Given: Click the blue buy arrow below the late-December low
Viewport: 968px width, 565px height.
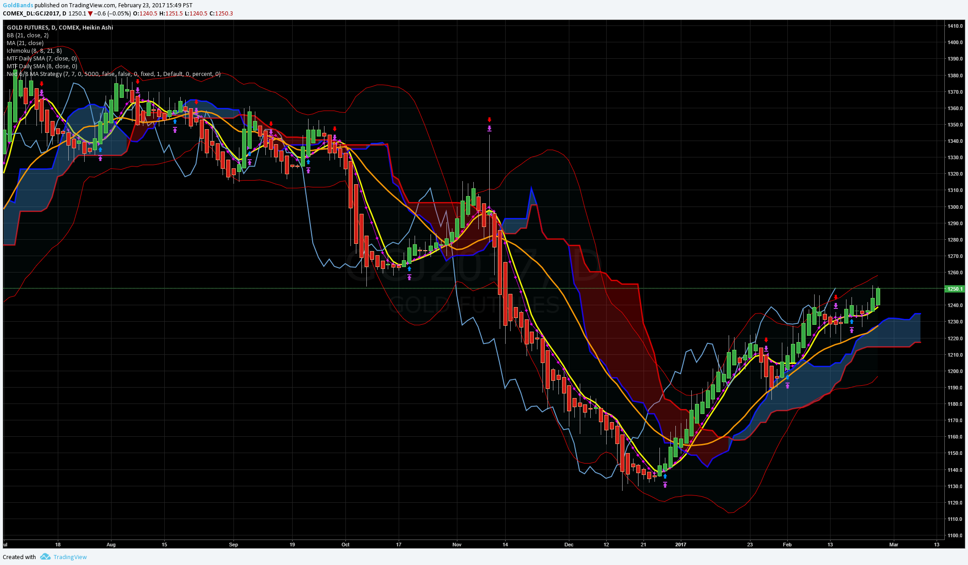Looking at the screenshot, I should click(x=665, y=476).
